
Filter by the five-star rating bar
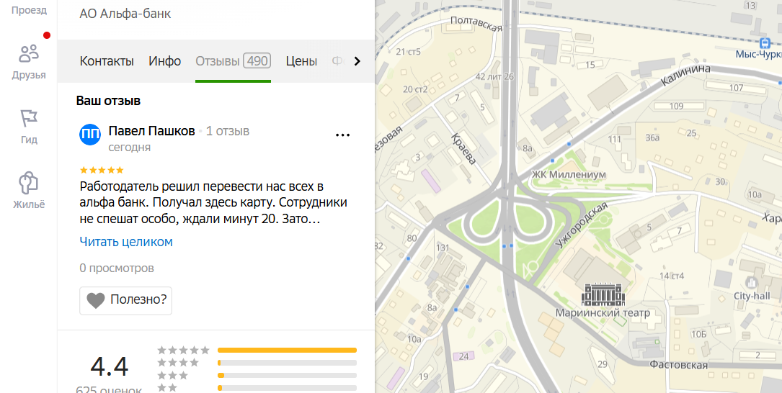click(x=288, y=350)
